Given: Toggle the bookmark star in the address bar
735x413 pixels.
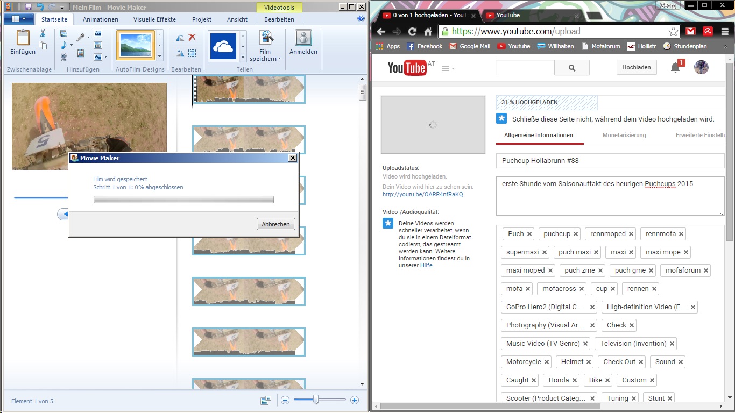Looking at the screenshot, I should [x=673, y=32].
